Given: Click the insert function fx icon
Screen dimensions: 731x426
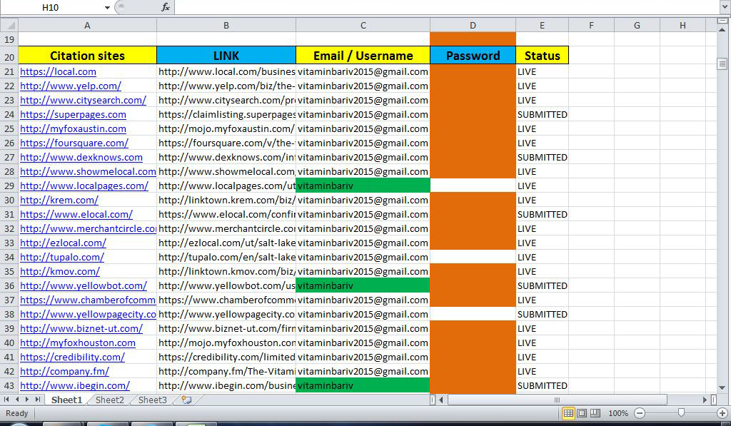Looking at the screenshot, I should click(165, 7).
